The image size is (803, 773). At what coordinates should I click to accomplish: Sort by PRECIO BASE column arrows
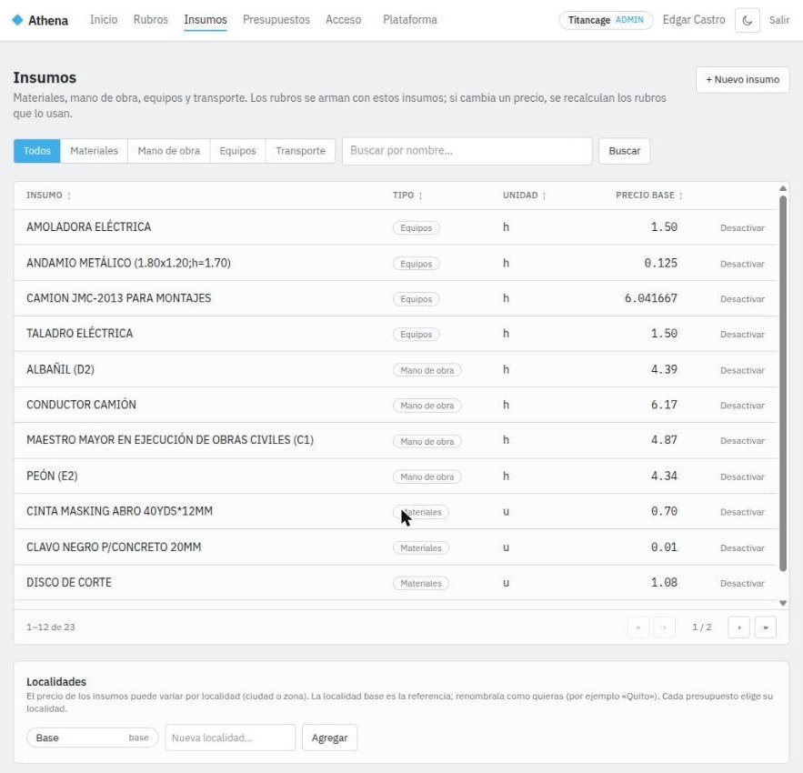point(680,196)
